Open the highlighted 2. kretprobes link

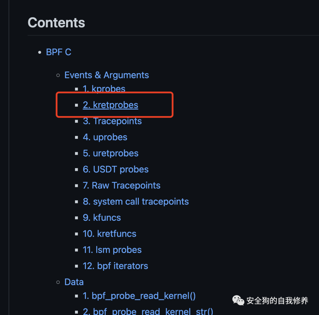coord(110,105)
